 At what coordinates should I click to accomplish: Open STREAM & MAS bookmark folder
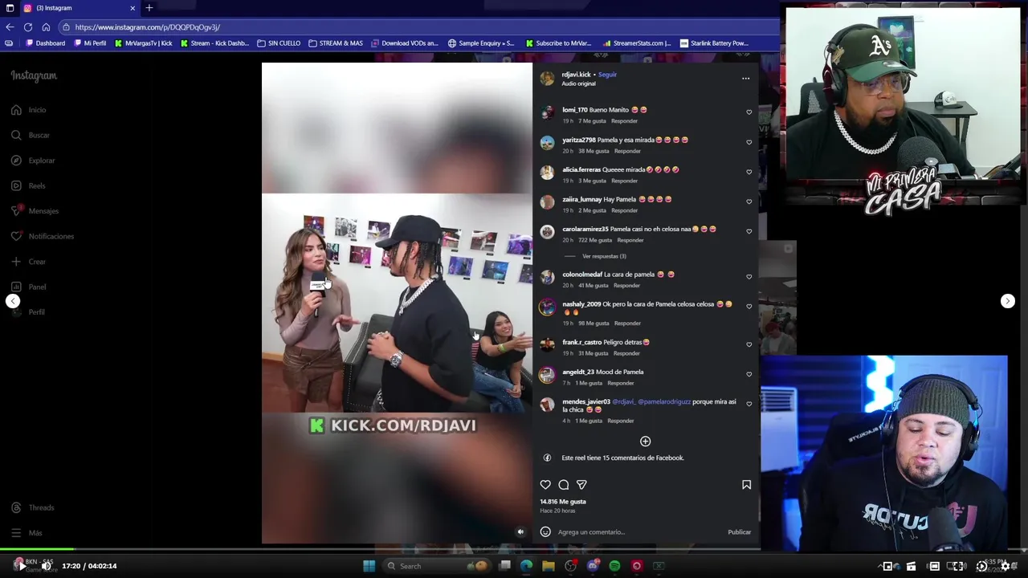pyautogui.click(x=336, y=43)
